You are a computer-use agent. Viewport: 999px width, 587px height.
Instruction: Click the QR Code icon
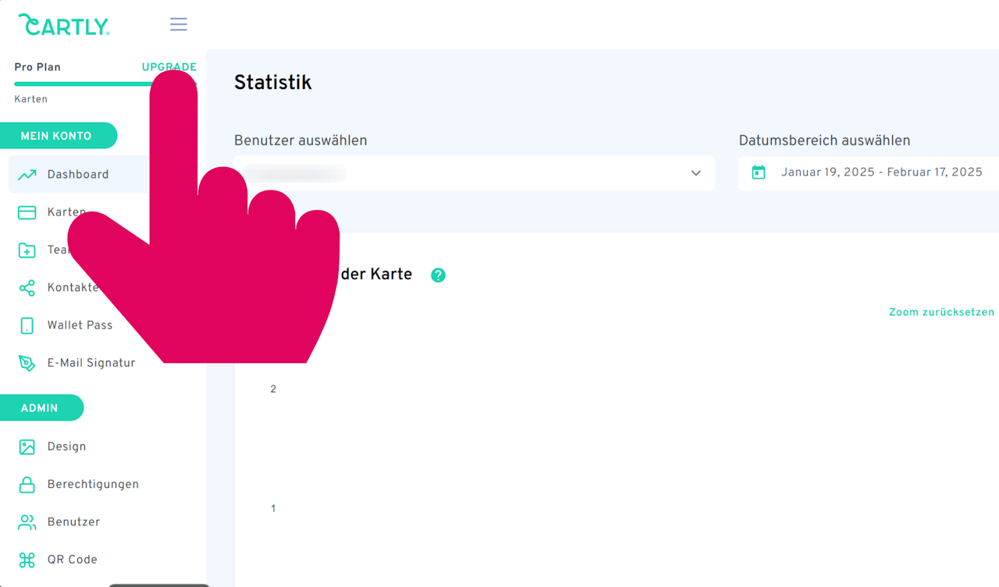point(27,560)
